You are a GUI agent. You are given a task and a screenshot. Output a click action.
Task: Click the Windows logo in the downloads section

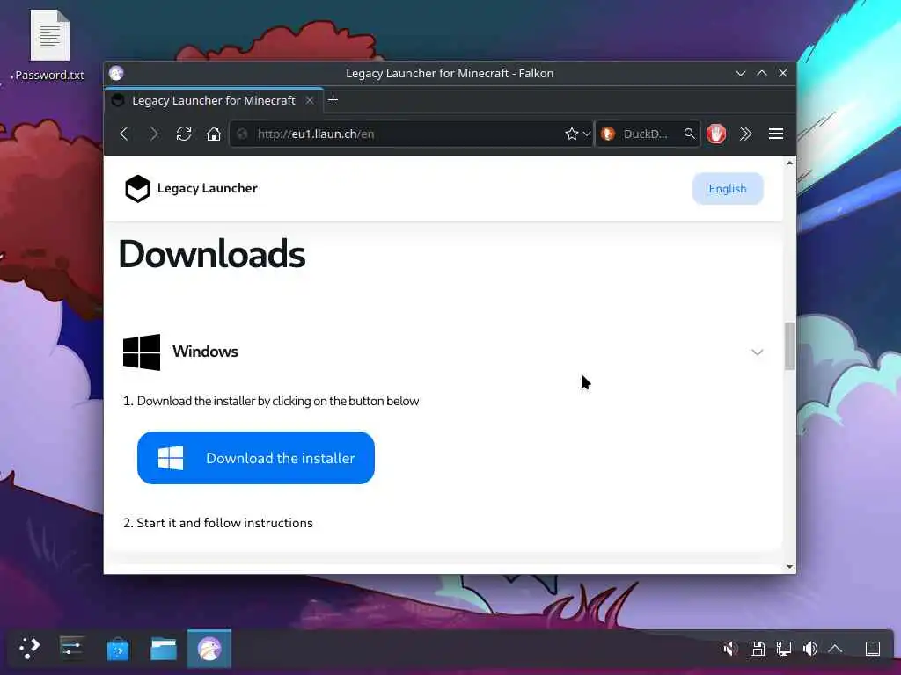point(142,352)
